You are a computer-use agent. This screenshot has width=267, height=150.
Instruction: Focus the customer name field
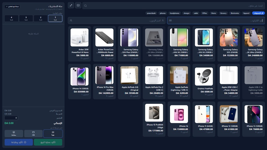point(117,20)
